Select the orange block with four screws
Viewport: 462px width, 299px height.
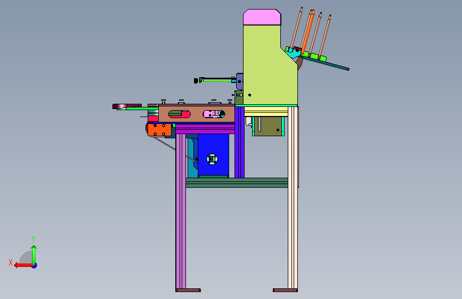point(159,130)
